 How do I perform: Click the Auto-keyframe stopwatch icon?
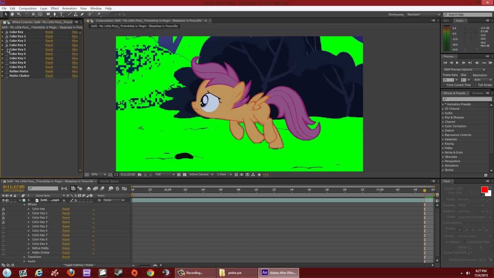[x=117, y=188]
